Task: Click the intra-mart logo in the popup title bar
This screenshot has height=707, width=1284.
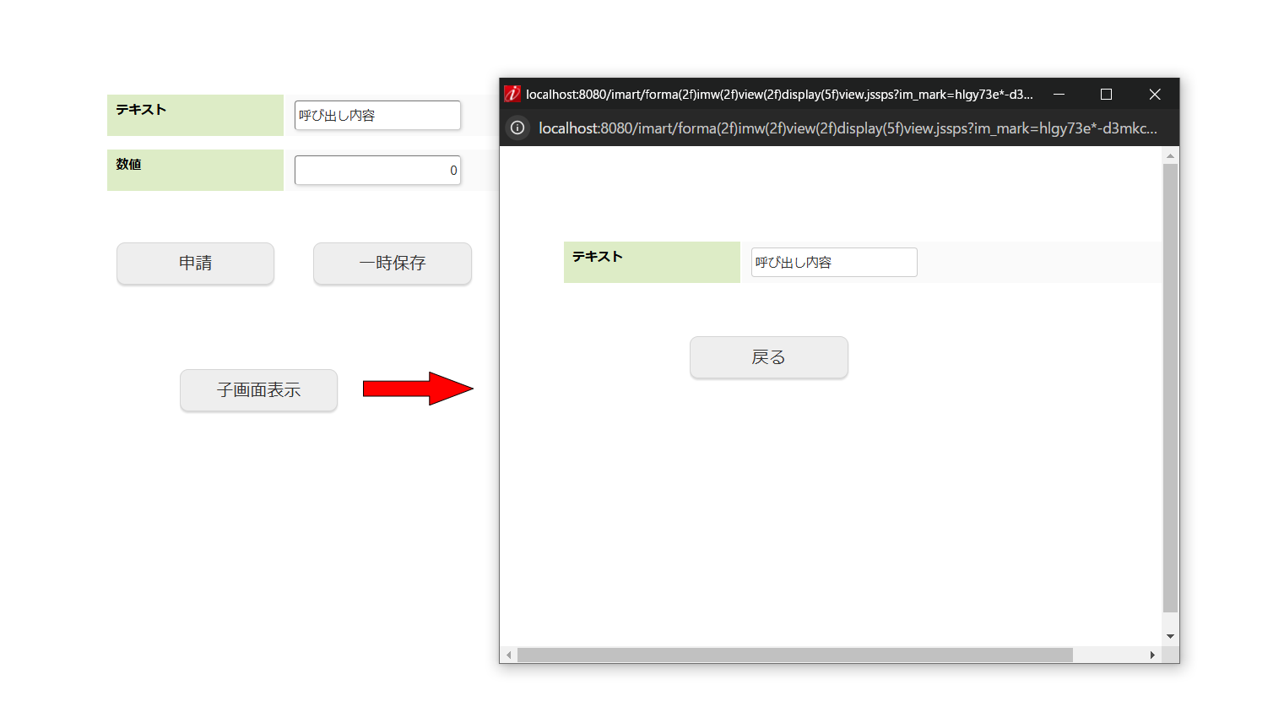Action: click(x=512, y=94)
